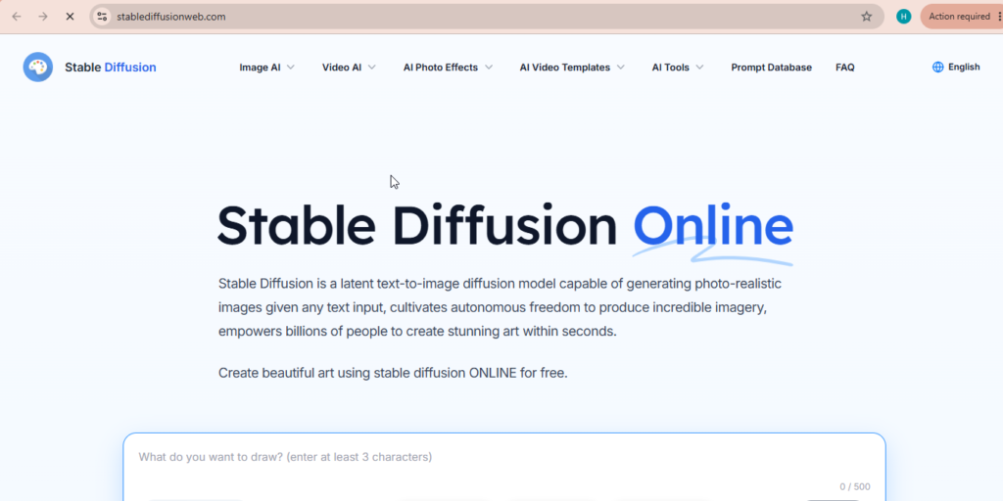Click the 'Stable Diffusion Online' headline

pyautogui.click(x=505, y=227)
